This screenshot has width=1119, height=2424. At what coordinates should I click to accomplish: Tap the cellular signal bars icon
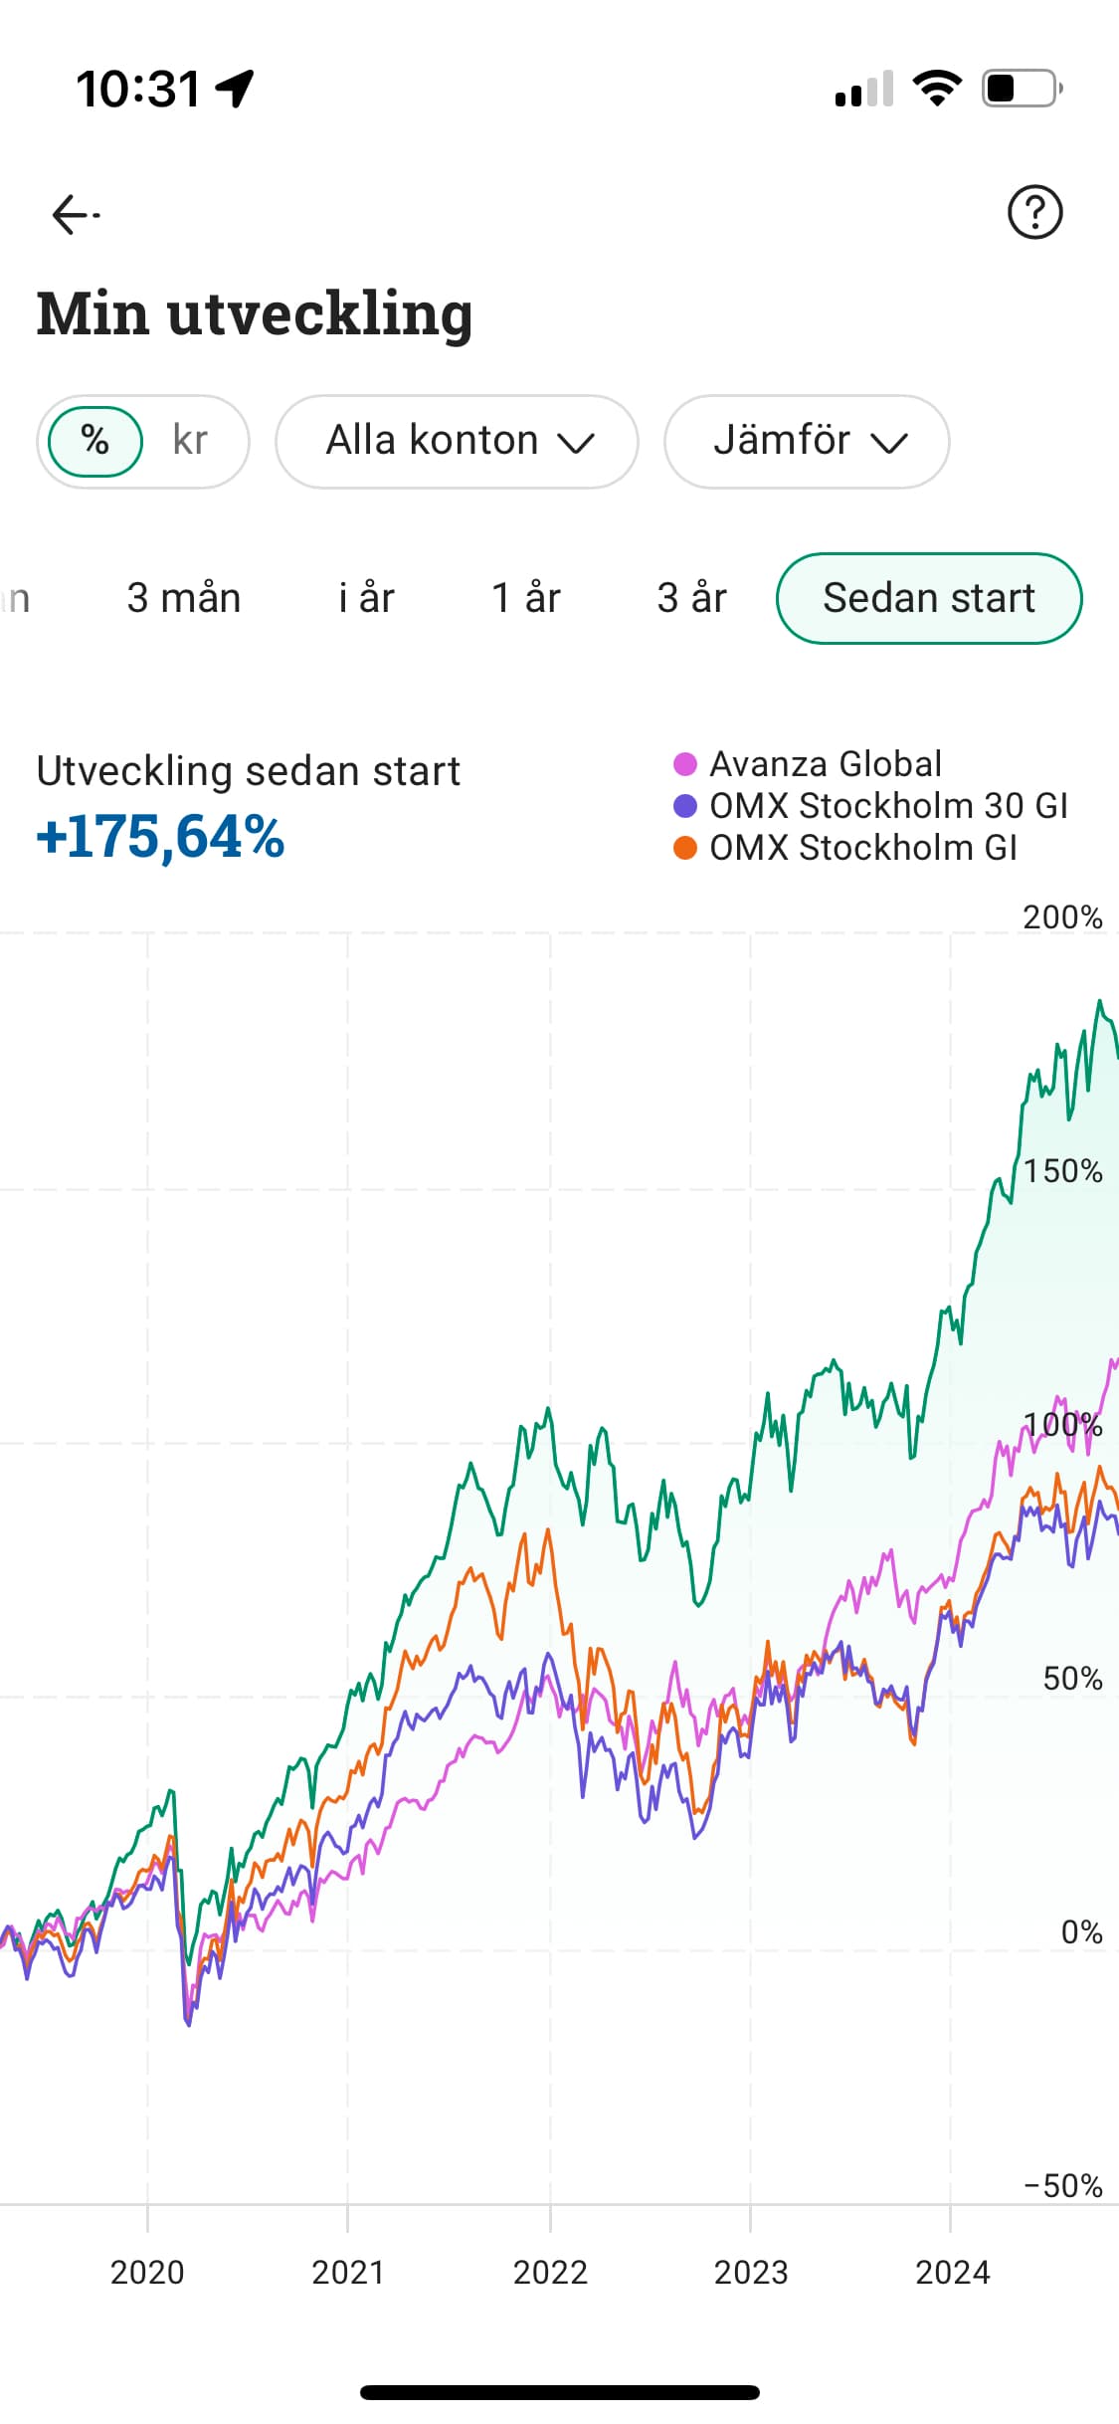point(863,89)
